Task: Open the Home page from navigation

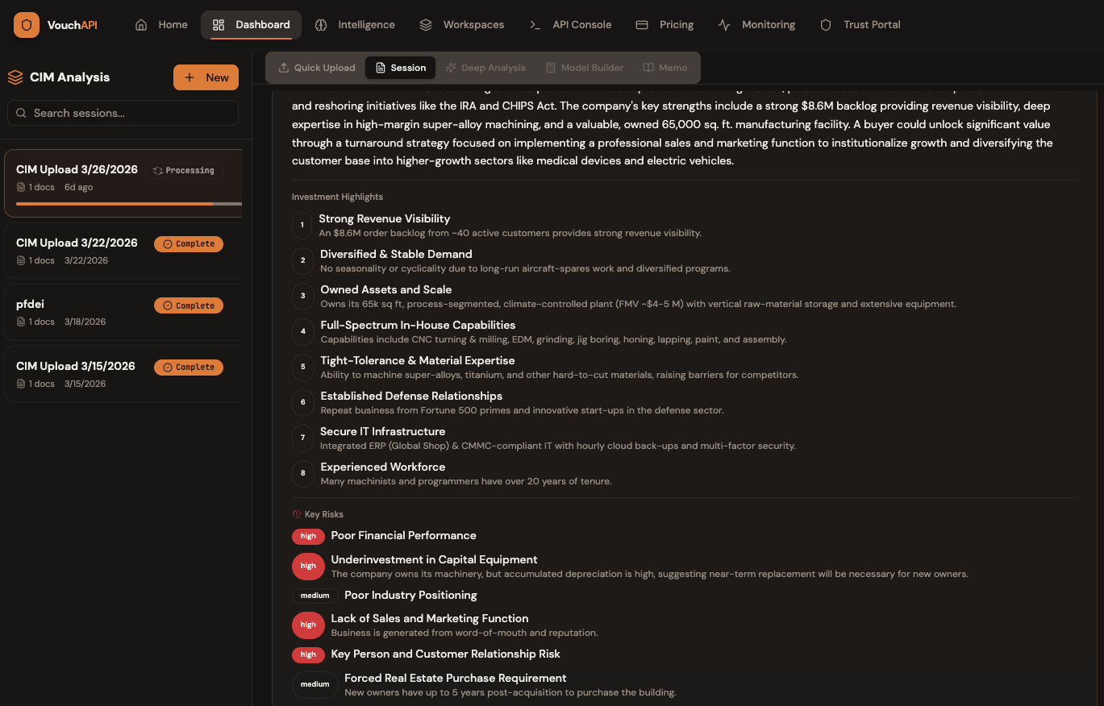Action: [x=161, y=25]
